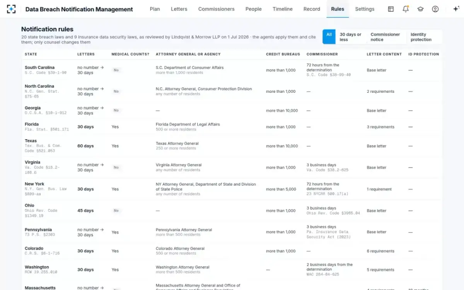Open Colorado's 6 requirements

point(380,251)
